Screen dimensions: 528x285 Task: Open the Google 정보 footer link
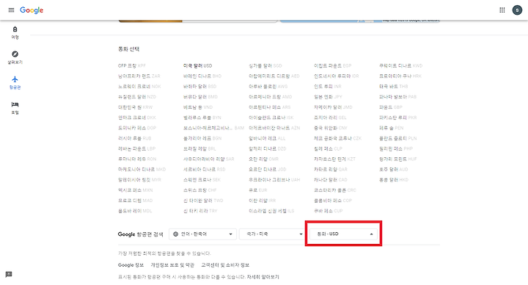(x=131, y=265)
